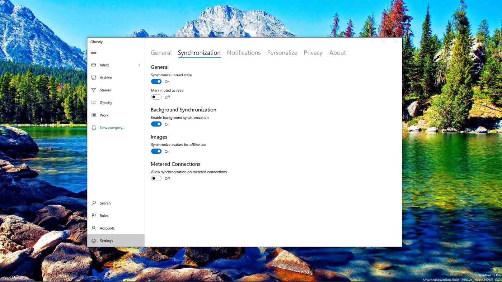
Task: Click the Images section heading
Action: (x=159, y=137)
